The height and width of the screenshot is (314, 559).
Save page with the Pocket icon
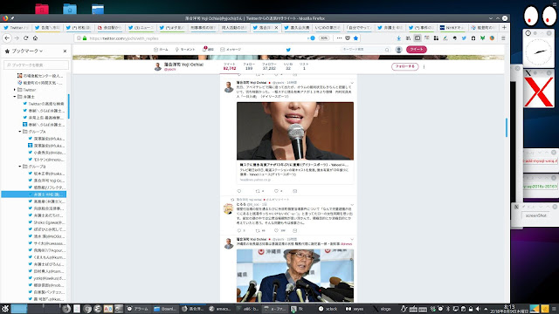pos(348,38)
